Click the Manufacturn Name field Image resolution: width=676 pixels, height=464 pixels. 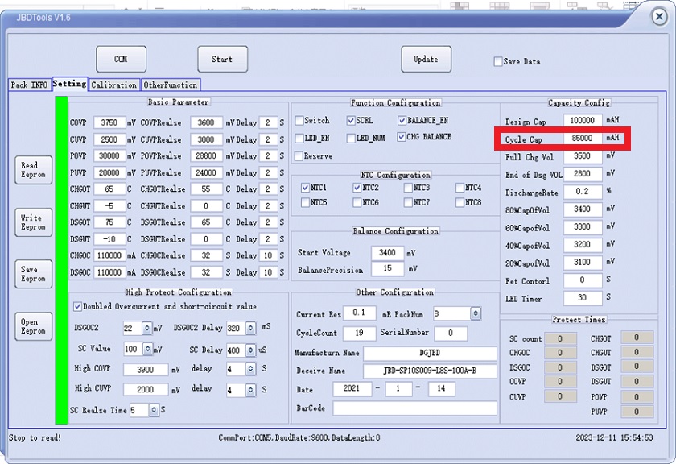tap(430, 353)
